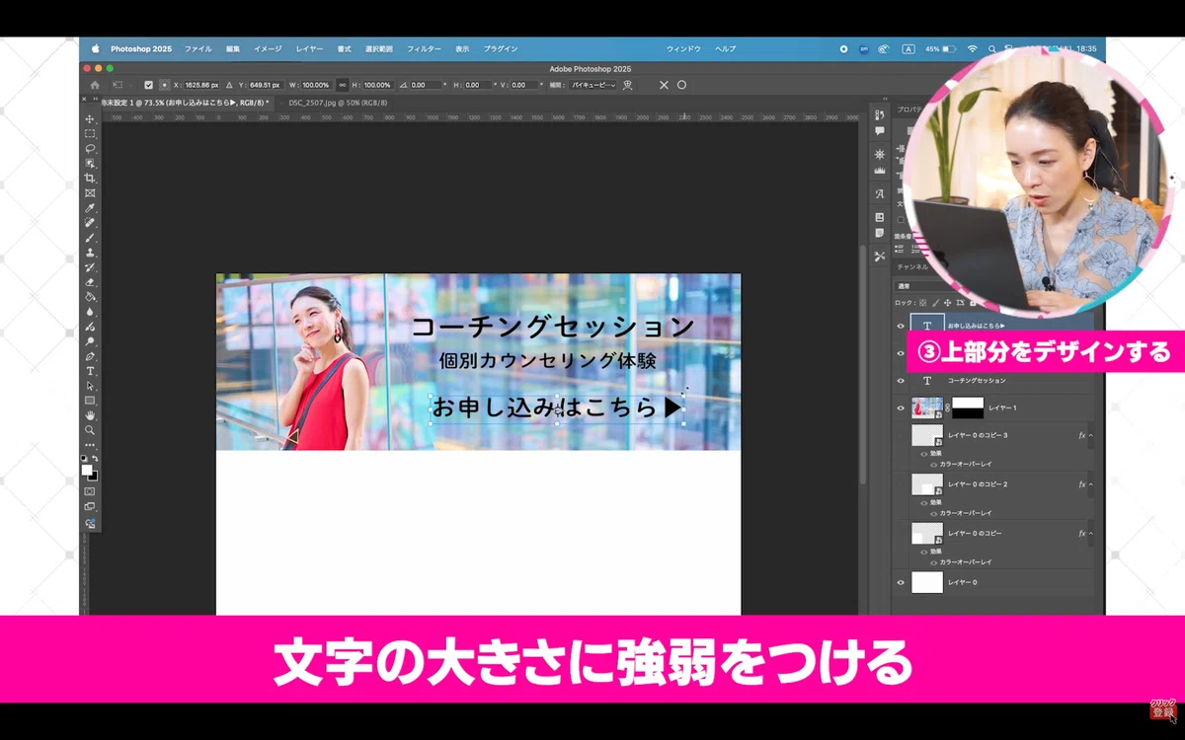This screenshot has height=740, width=1185.
Task: Select the Brush tool
Action: pyautogui.click(x=90, y=238)
